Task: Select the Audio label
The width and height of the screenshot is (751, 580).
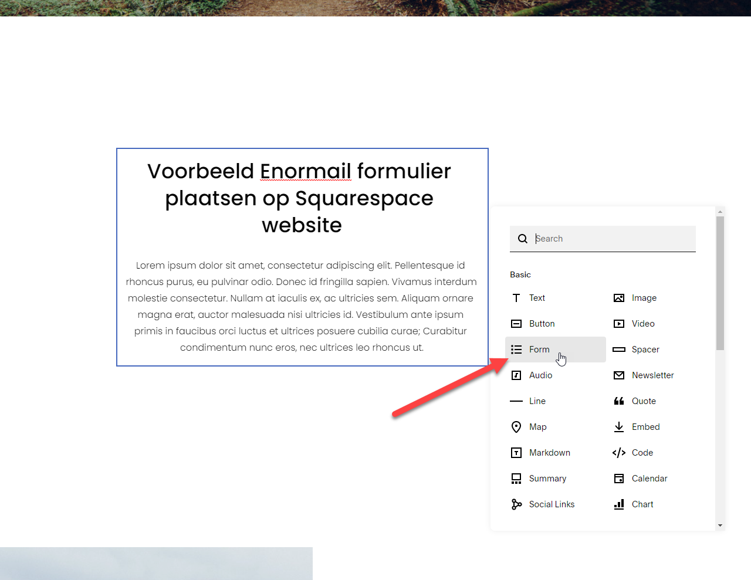Action: click(x=541, y=375)
